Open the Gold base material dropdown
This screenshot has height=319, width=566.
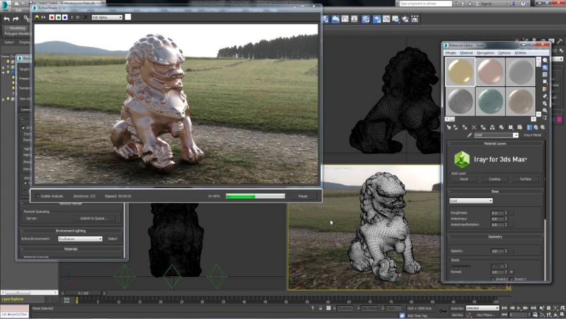[x=471, y=201]
